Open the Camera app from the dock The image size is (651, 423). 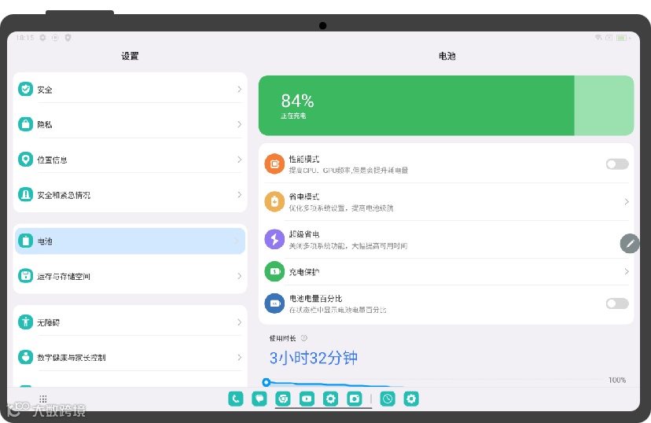(354, 399)
